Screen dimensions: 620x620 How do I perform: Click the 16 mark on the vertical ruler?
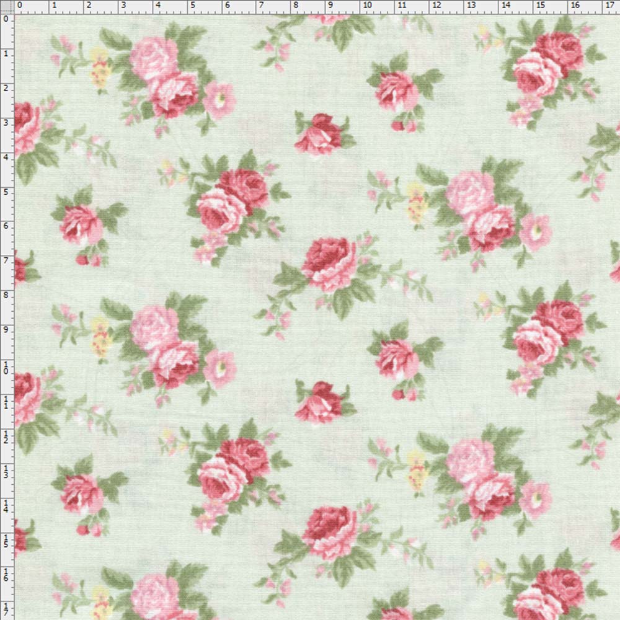tap(6, 575)
